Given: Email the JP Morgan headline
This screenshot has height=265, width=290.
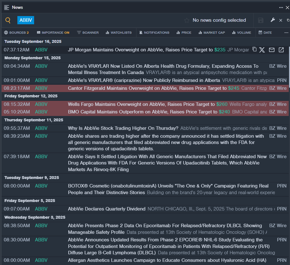Looking at the screenshot, I should [271, 50].
